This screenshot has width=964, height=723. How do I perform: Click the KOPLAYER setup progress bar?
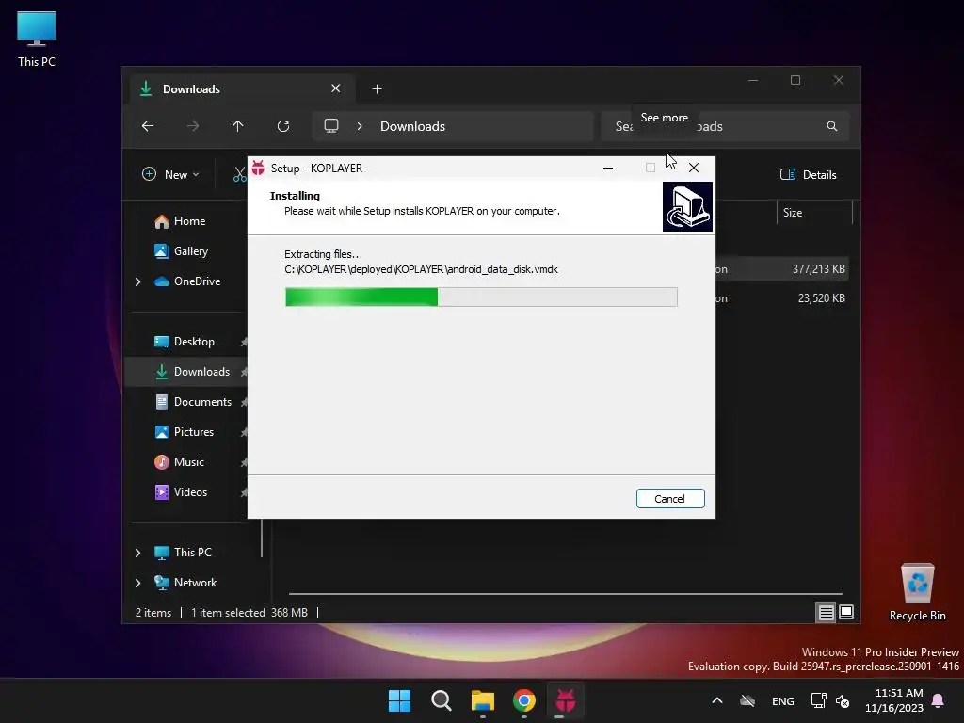tap(481, 297)
